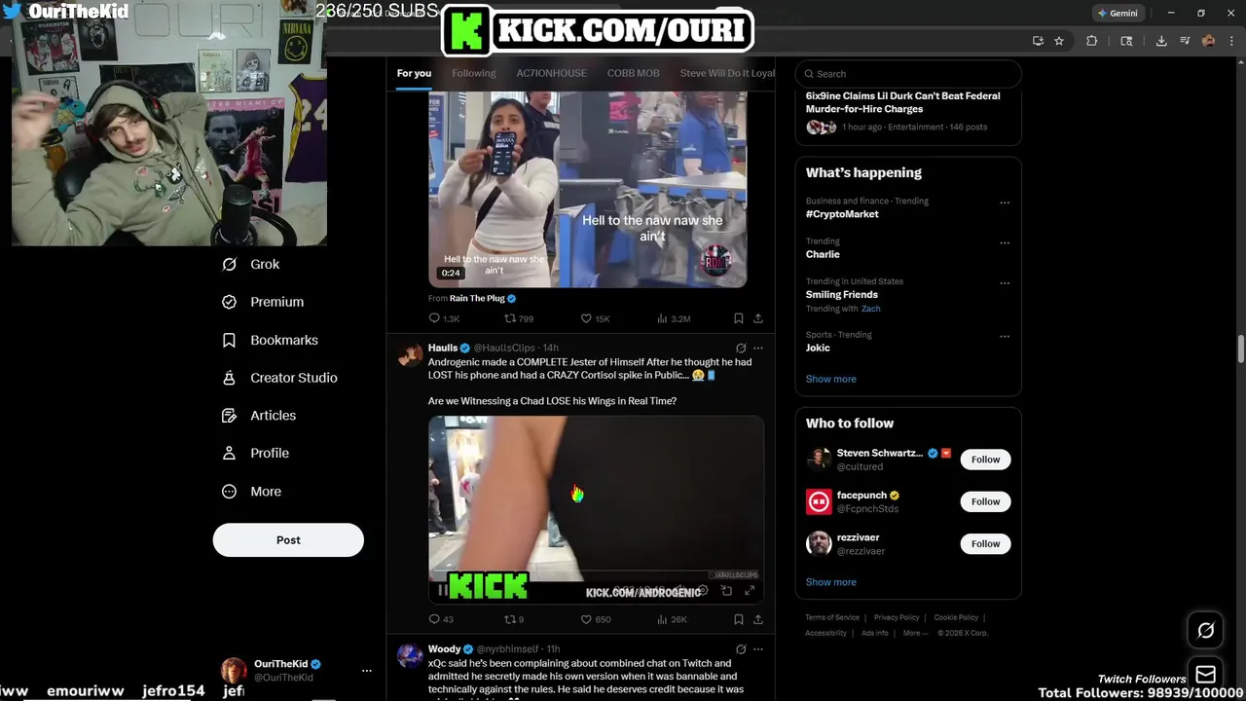Open options for Jokic trend
The image size is (1246, 701).
[x=1005, y=337]
